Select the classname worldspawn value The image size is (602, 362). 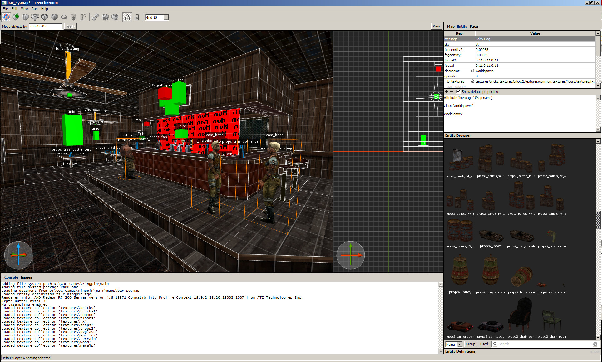[x=535, y=71]
